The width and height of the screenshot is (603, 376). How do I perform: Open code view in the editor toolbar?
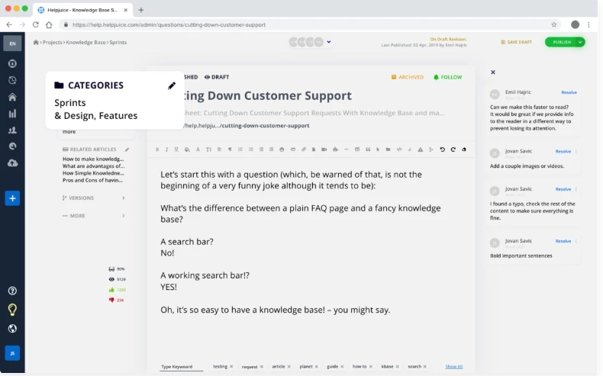398,149
